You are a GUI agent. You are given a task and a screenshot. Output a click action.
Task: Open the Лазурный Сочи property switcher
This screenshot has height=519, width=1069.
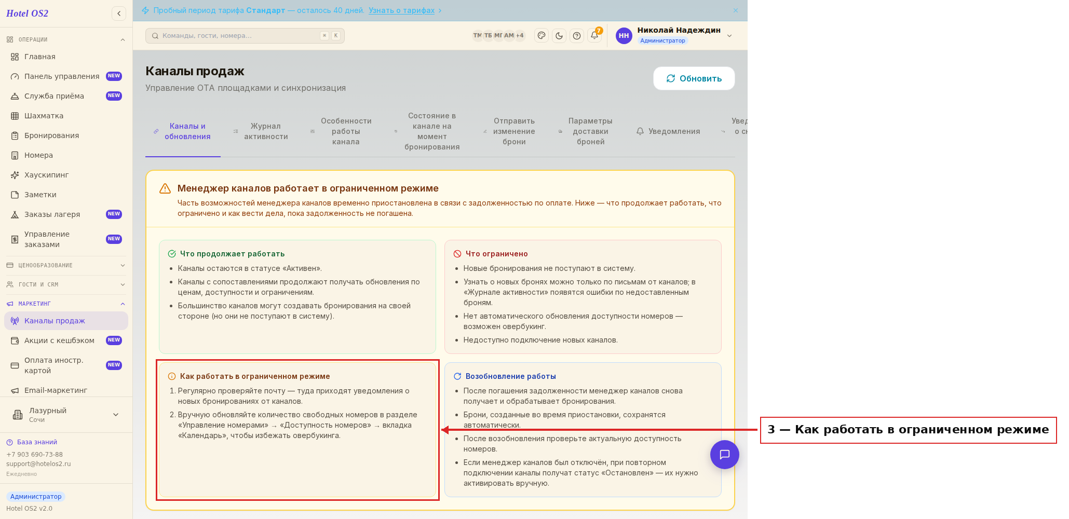point(66,415)
